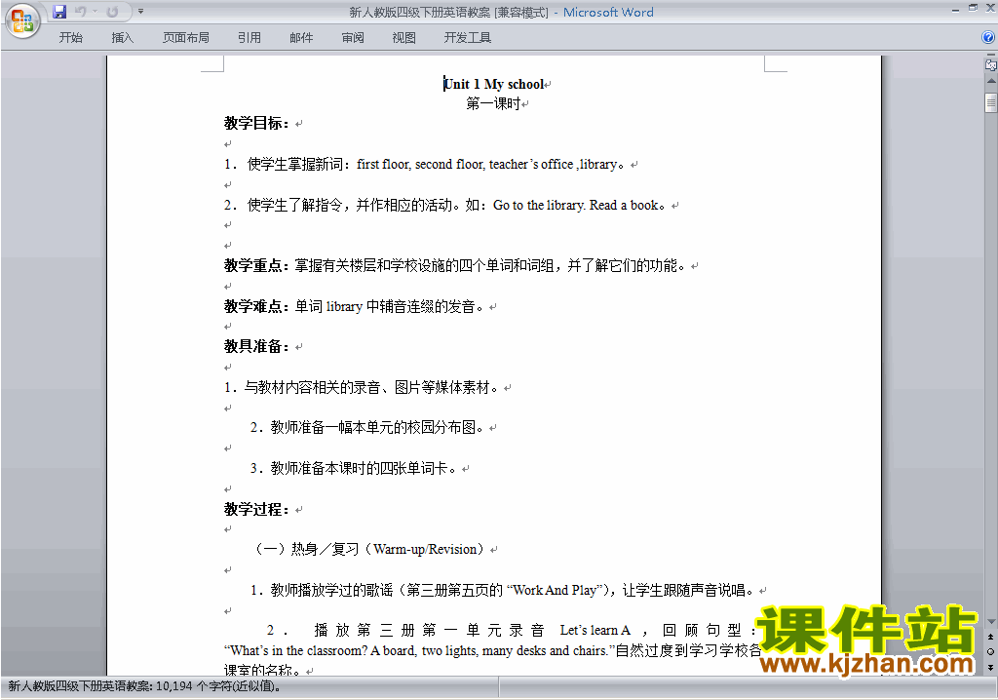
Task: Close the Microsoft Word window
Action: click(990, 8)
